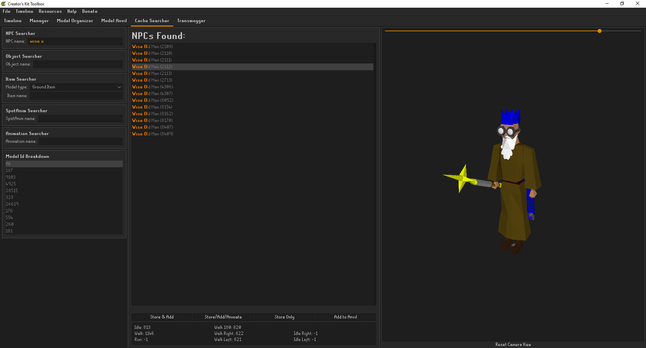The height and width of the screenshot is (348, 646).
Task: Click the Store/Add/Animate button
Action: pyautogui.click(x=223, y=317)
